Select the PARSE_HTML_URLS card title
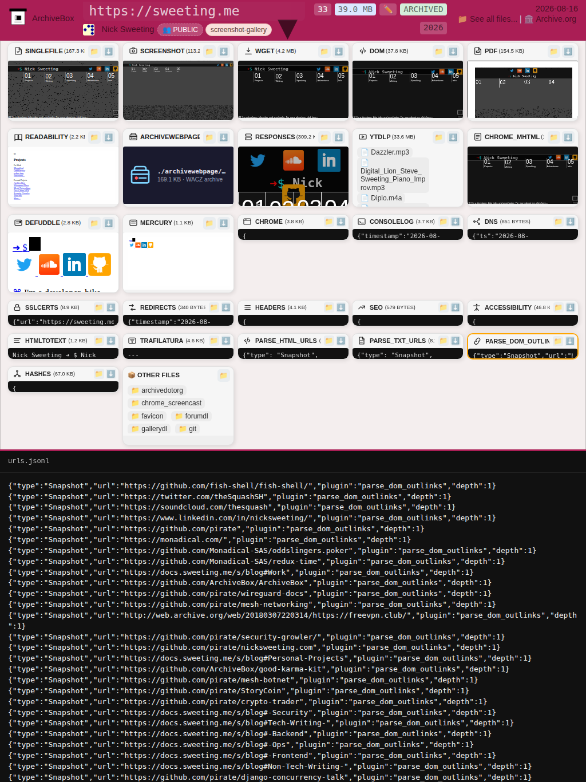Viewport: 586px width, 782px height. [286, 341]
